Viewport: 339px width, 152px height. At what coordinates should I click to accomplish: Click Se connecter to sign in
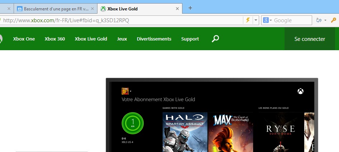310,39
